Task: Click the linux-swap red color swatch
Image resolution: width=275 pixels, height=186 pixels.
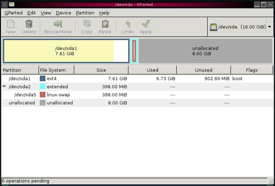Action: [43, 95]
